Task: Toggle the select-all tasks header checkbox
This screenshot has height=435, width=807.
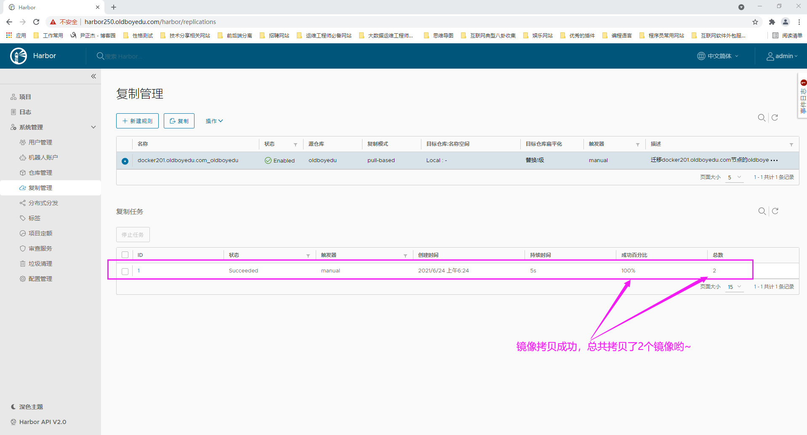Action: [125, 255]
